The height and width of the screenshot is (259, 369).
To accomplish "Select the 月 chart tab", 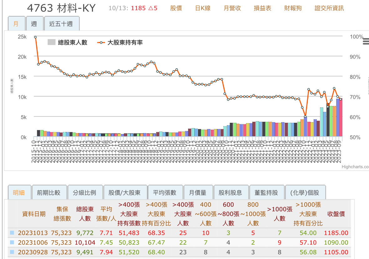I will pos(16,23).
